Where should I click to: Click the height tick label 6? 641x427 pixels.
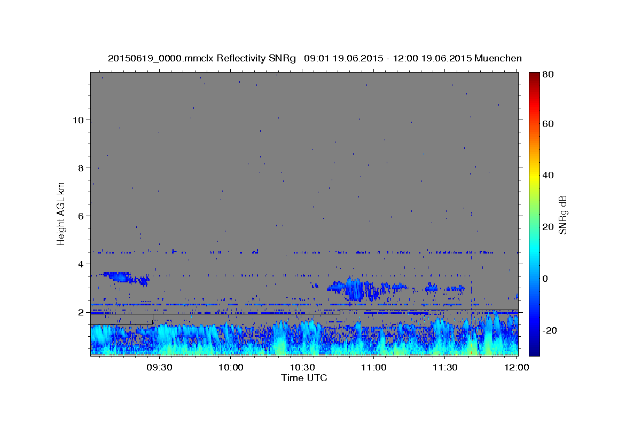81,216
